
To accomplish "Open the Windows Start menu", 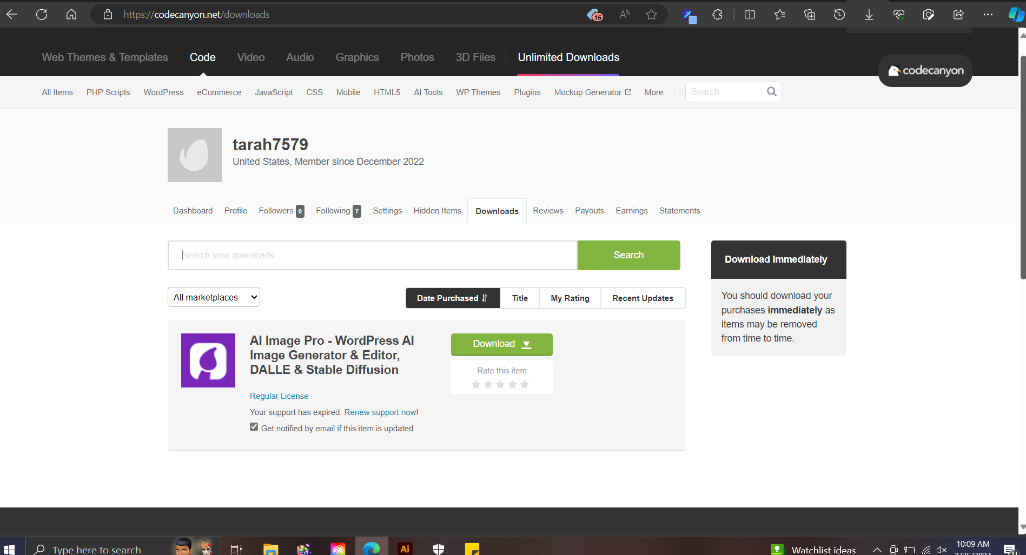I will 9,549.
